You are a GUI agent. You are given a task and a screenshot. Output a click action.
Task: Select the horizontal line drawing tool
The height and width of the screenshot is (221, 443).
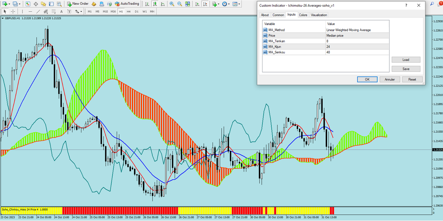tap(30, 11)
